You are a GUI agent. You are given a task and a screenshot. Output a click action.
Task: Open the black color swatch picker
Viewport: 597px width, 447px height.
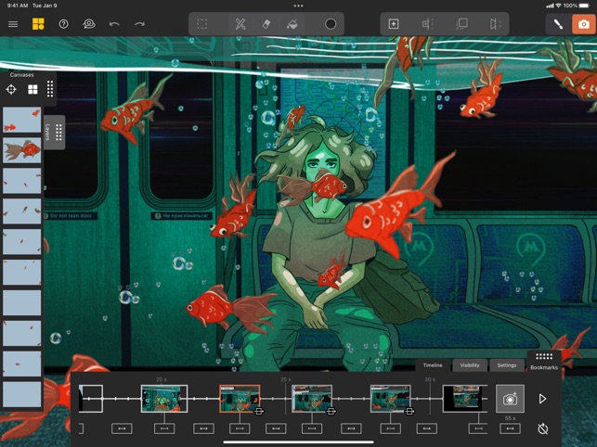(x=331, y=24)
